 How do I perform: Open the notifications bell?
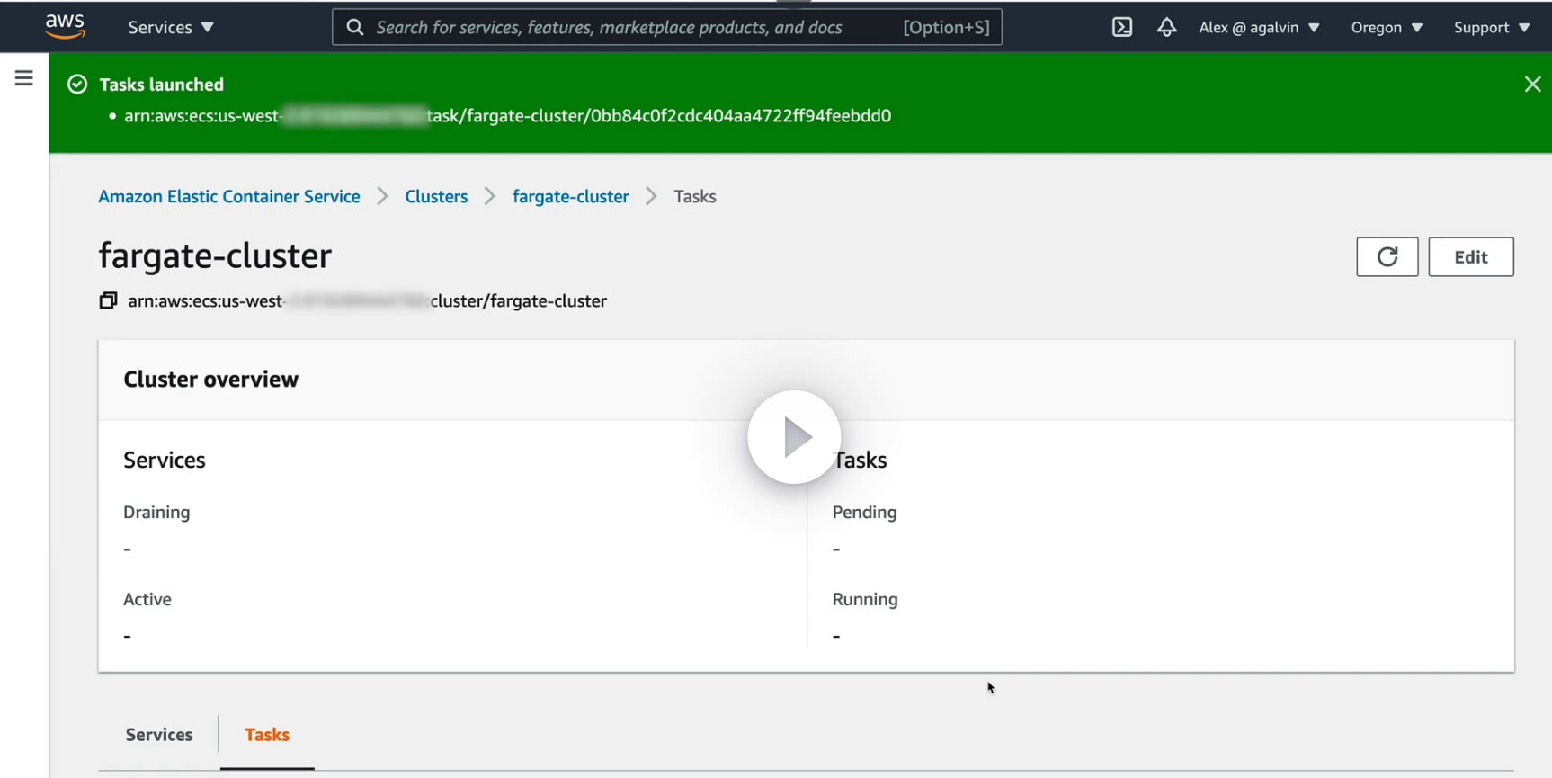[x=1166, y=27]
